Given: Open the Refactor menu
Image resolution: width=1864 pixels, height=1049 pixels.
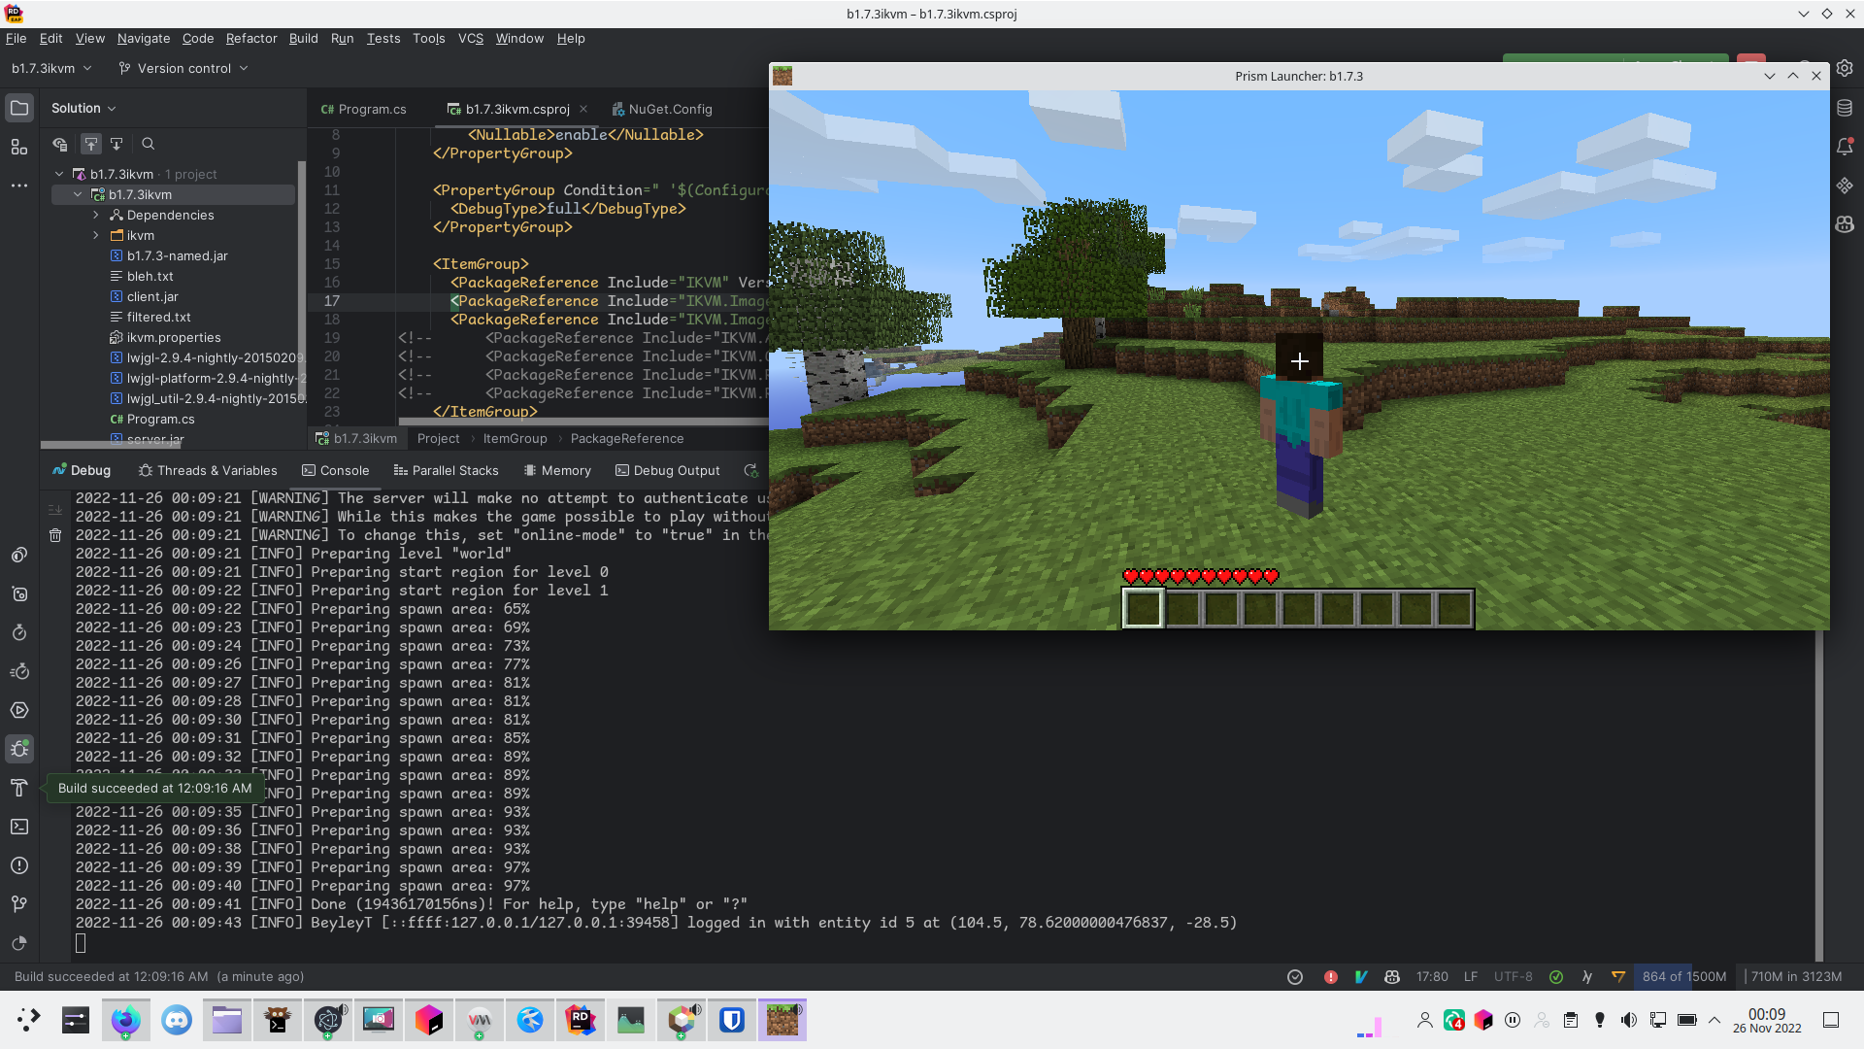Looking at the screenshot, I should coord(251,39).
